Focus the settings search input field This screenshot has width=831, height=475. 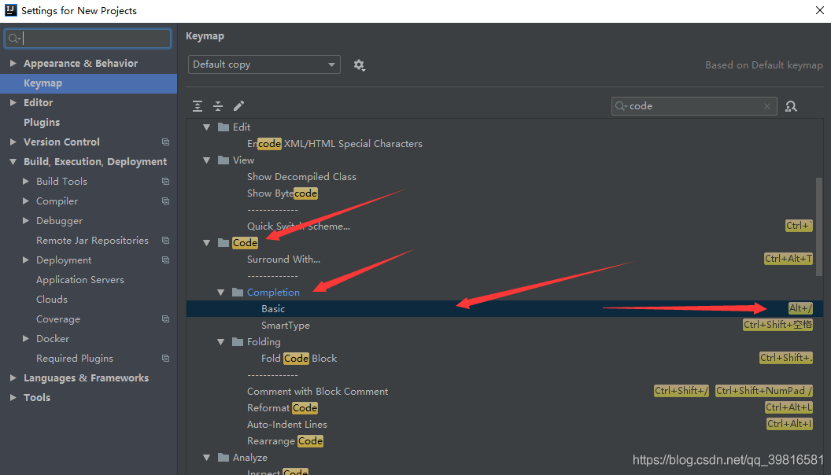88,39
